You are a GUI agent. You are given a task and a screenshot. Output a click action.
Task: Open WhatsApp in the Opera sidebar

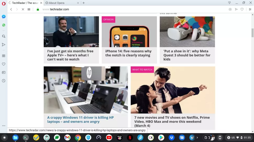point(4,25)
